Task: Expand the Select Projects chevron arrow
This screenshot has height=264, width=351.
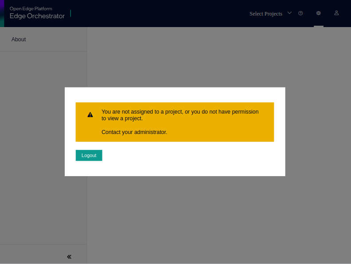Action: 290,13
